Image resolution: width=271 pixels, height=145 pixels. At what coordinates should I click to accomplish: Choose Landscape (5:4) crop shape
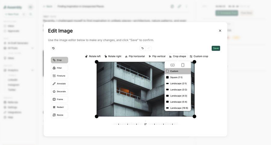(178, 102)
